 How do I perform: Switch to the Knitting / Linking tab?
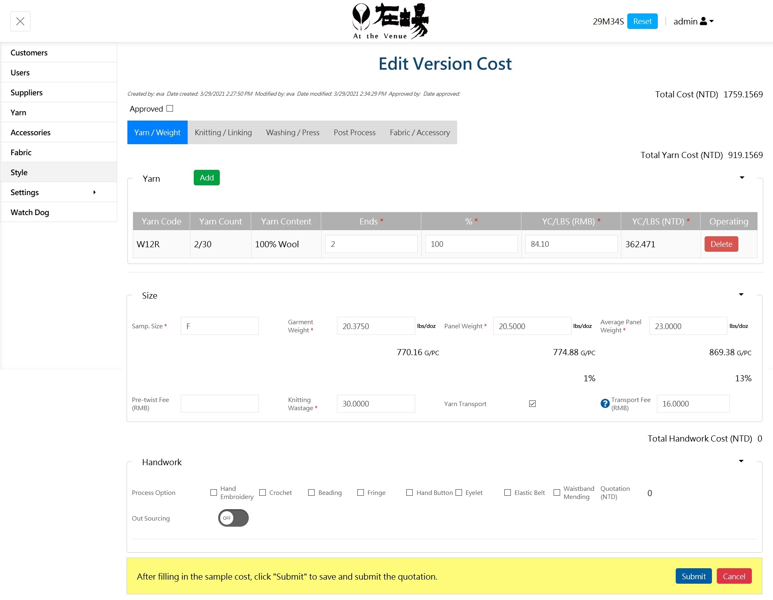tap(223, 132)
